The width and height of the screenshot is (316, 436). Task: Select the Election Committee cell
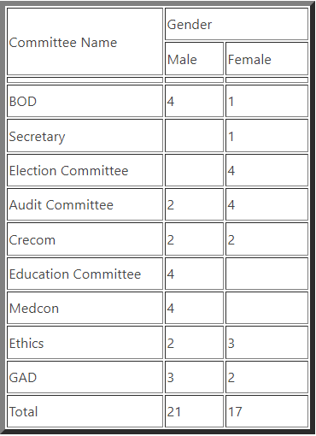click(x=85, y=170)
